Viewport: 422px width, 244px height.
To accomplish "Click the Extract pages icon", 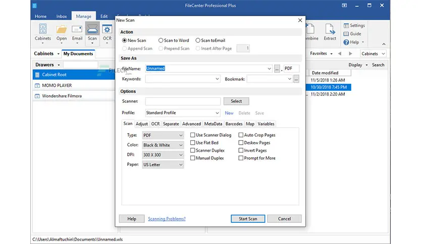I will pyautogui.click(x=330, y=29).
